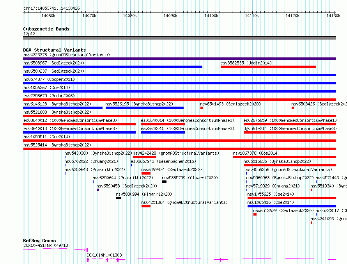Screen dimensions: 347x264
Task: Open the dgv561e214 variant label
Action: pyautogui.click(x=290, y=128)
